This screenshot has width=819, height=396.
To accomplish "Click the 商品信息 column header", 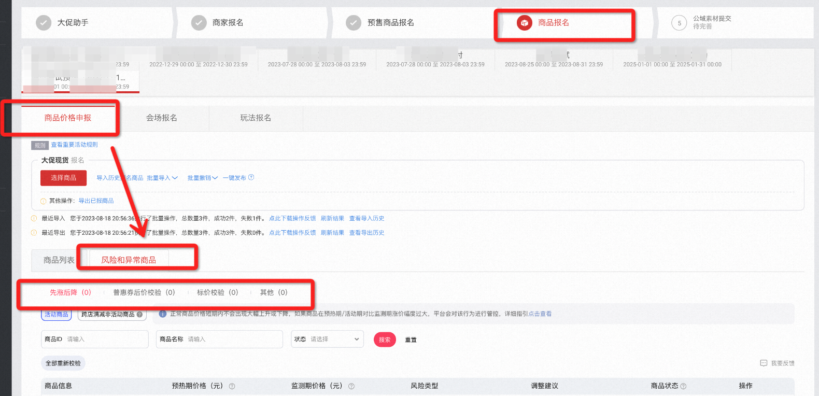I will pos(58,386).
